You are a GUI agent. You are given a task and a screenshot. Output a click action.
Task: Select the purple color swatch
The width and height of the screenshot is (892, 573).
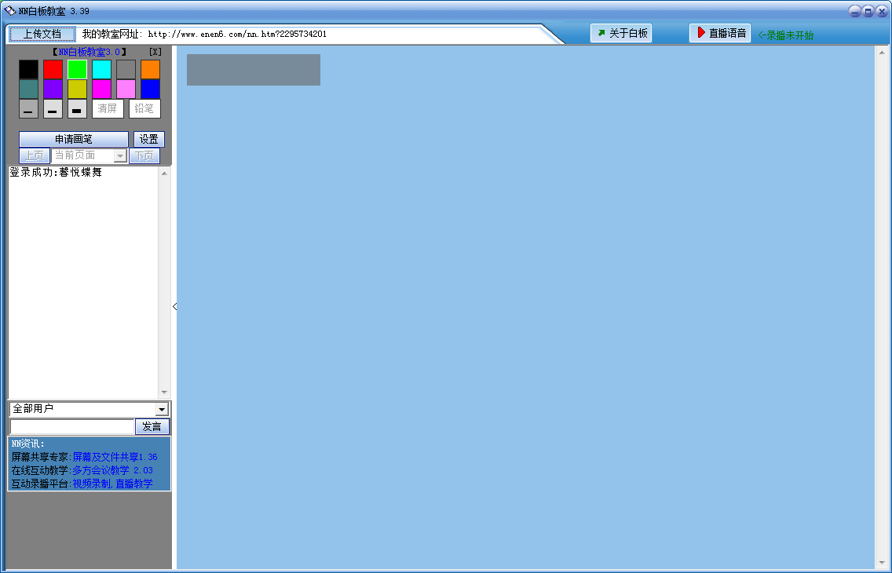tap(53, 89)
